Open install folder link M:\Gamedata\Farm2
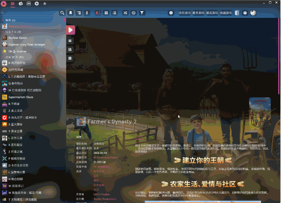Screen dimensions: 281x203 click(x=106, y=157)
